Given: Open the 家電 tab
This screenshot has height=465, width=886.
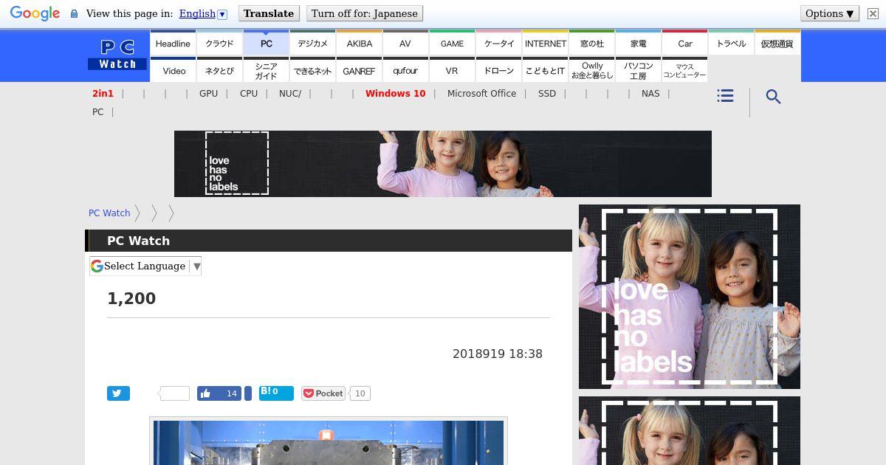Looking at the screenshot, I should 638,44.
